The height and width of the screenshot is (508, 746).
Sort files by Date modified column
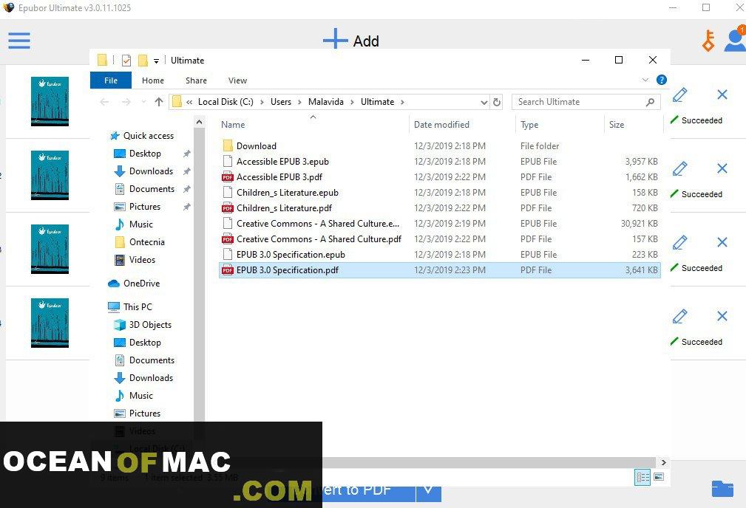point(441,125)
